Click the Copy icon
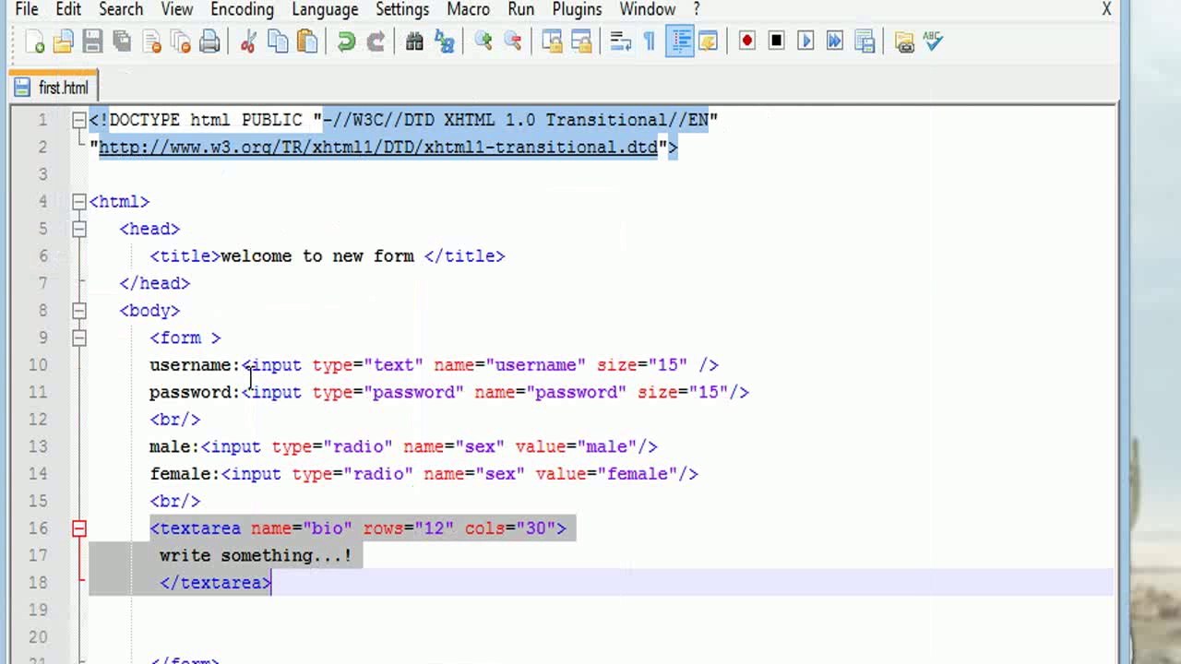 (278, 41)
